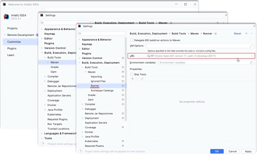Expand Debugger node in front Settings
The image size is (257, 155).
coord(83,109)
